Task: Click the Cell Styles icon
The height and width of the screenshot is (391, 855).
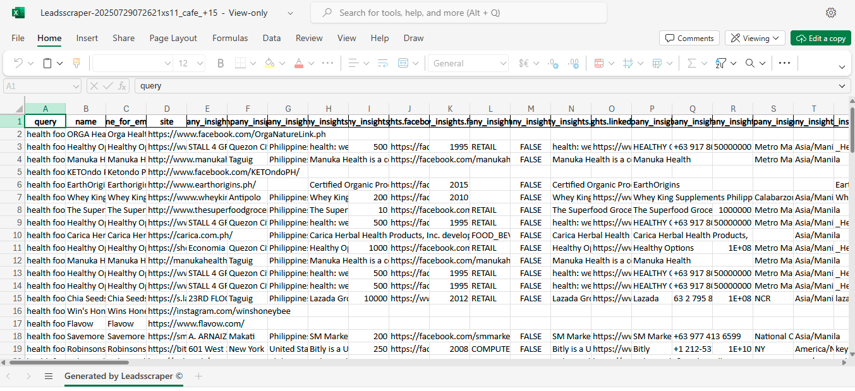Action: click(628, 63)
